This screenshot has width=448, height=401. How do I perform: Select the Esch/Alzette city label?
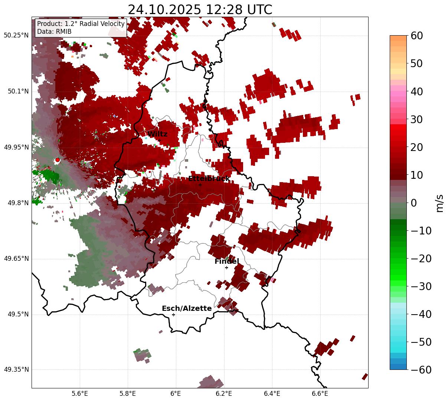pyautogui.click(x=187, y=309)
